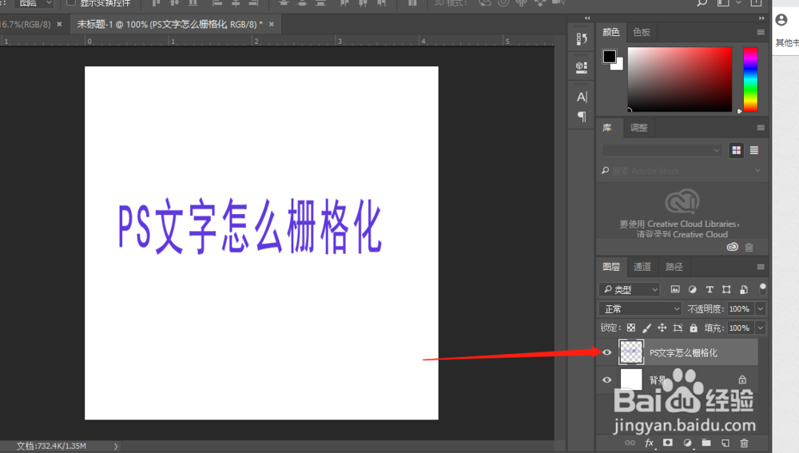Open the Color panel options menu
Image resolution: width=799 pixels, height=453 pixels.
761,32
